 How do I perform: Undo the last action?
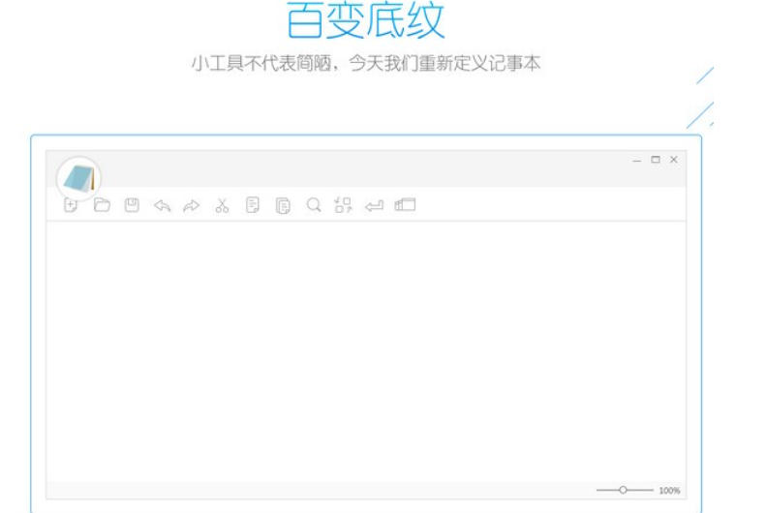pos(162,205)
